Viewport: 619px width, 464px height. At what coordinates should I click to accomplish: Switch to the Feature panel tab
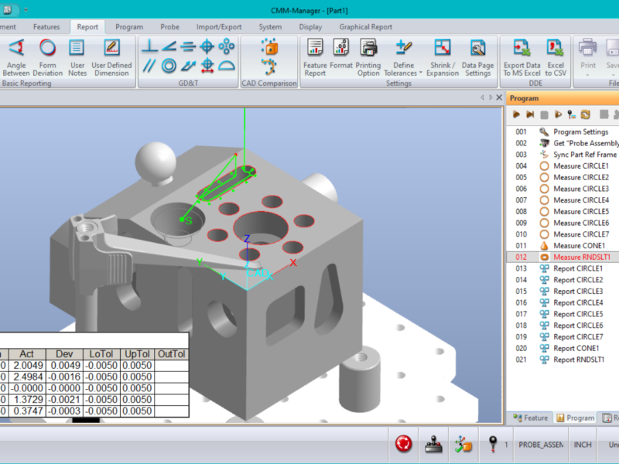coord(530,418)
